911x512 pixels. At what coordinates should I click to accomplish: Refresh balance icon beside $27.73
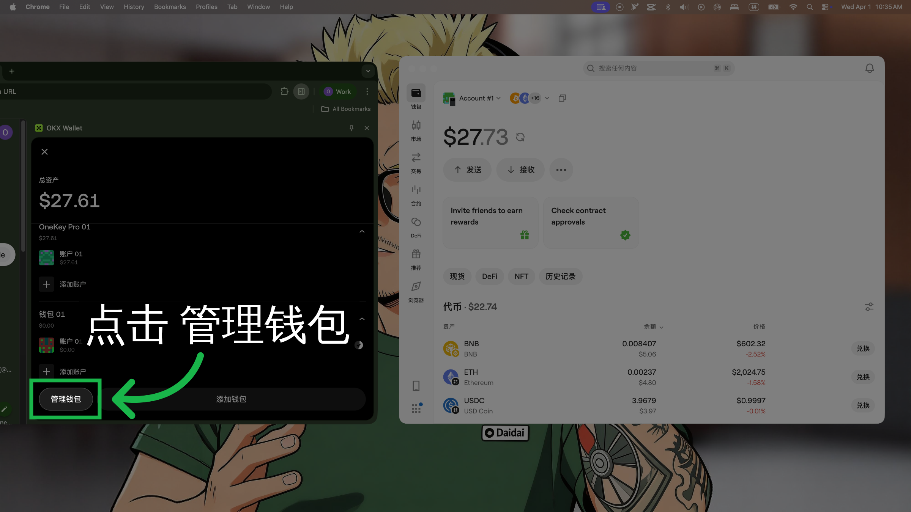tap(520, 137)
